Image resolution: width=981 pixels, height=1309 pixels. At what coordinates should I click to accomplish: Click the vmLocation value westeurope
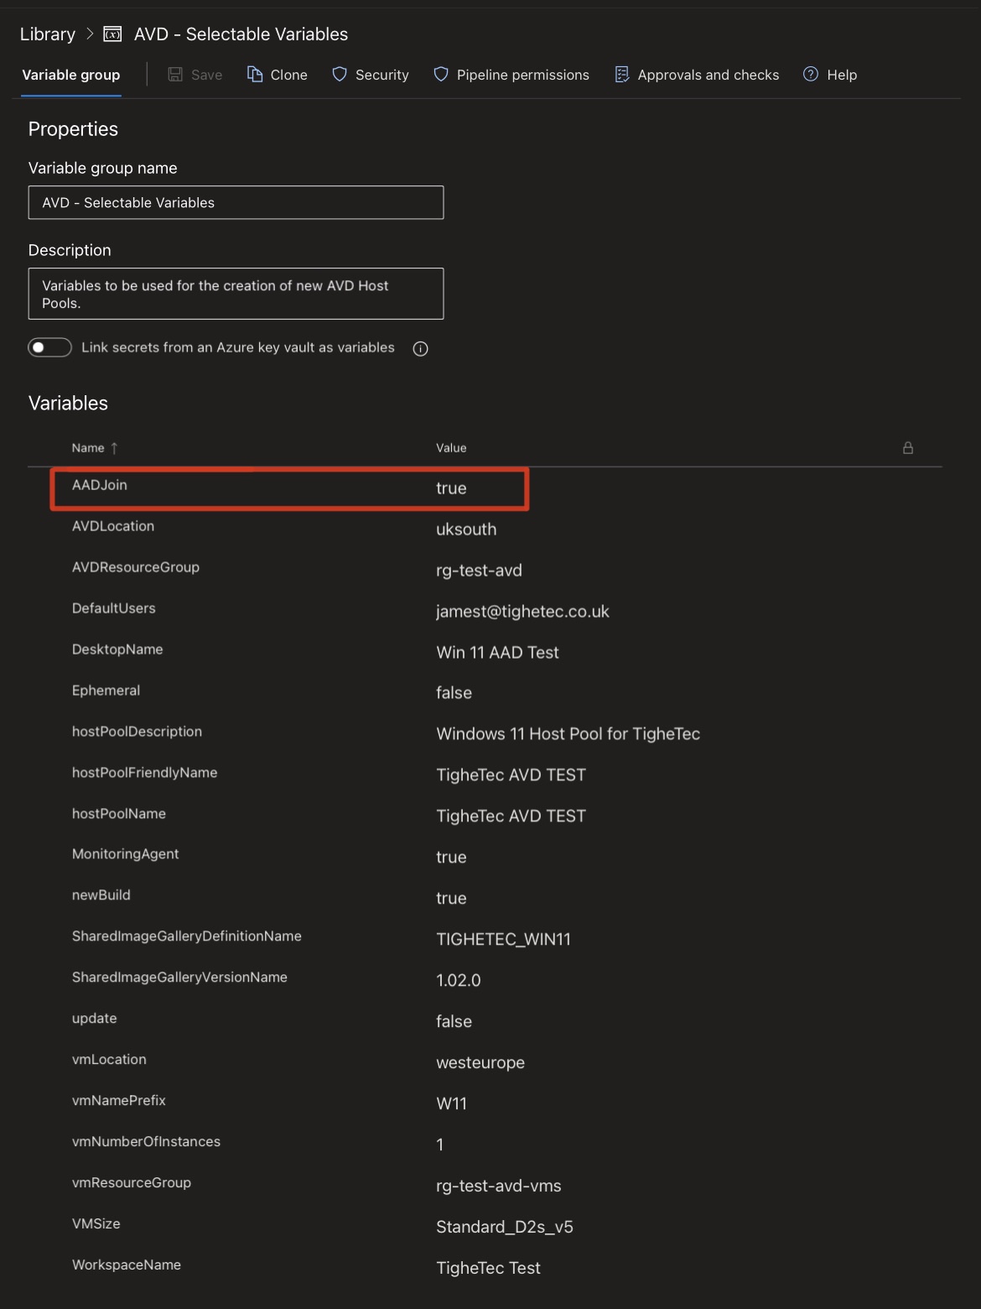click(480, 1062)
